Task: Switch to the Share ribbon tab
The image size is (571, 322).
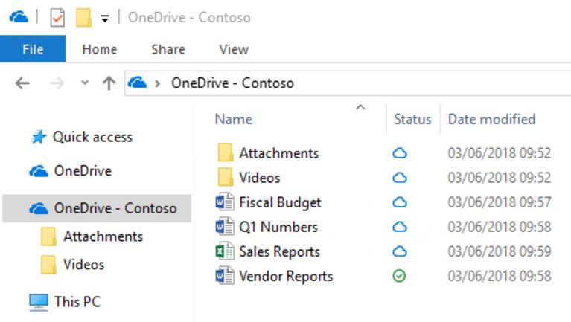Action: point(168,49)
